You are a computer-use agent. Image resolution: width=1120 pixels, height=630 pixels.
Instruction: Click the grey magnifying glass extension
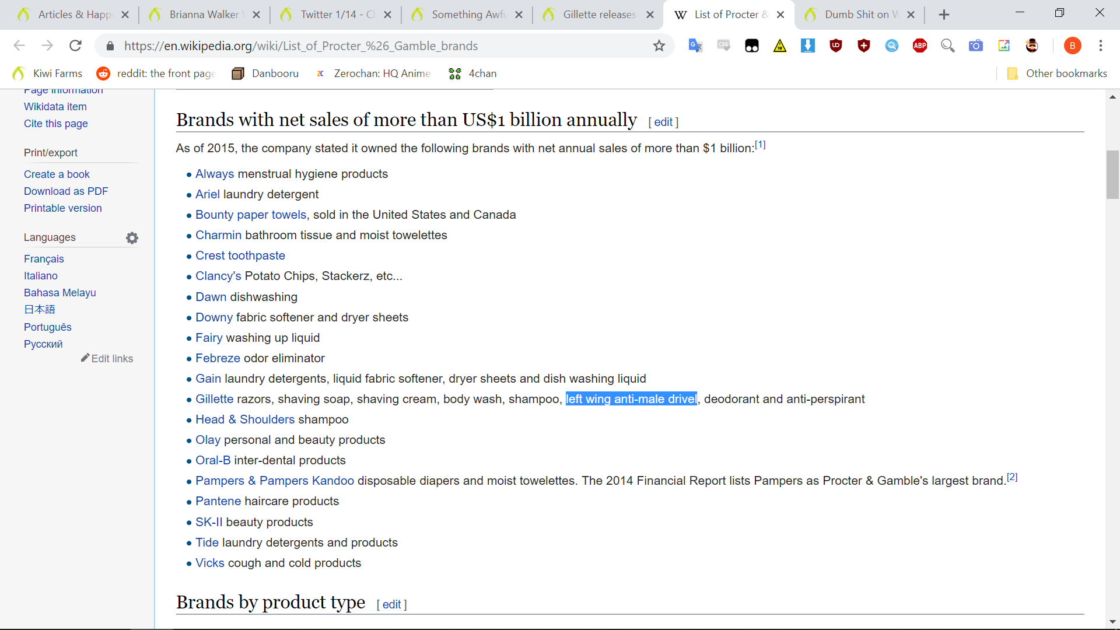(948, 45)
